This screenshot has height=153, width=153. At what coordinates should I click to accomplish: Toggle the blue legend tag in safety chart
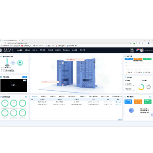pyautogui.click(x=129, y=59)
